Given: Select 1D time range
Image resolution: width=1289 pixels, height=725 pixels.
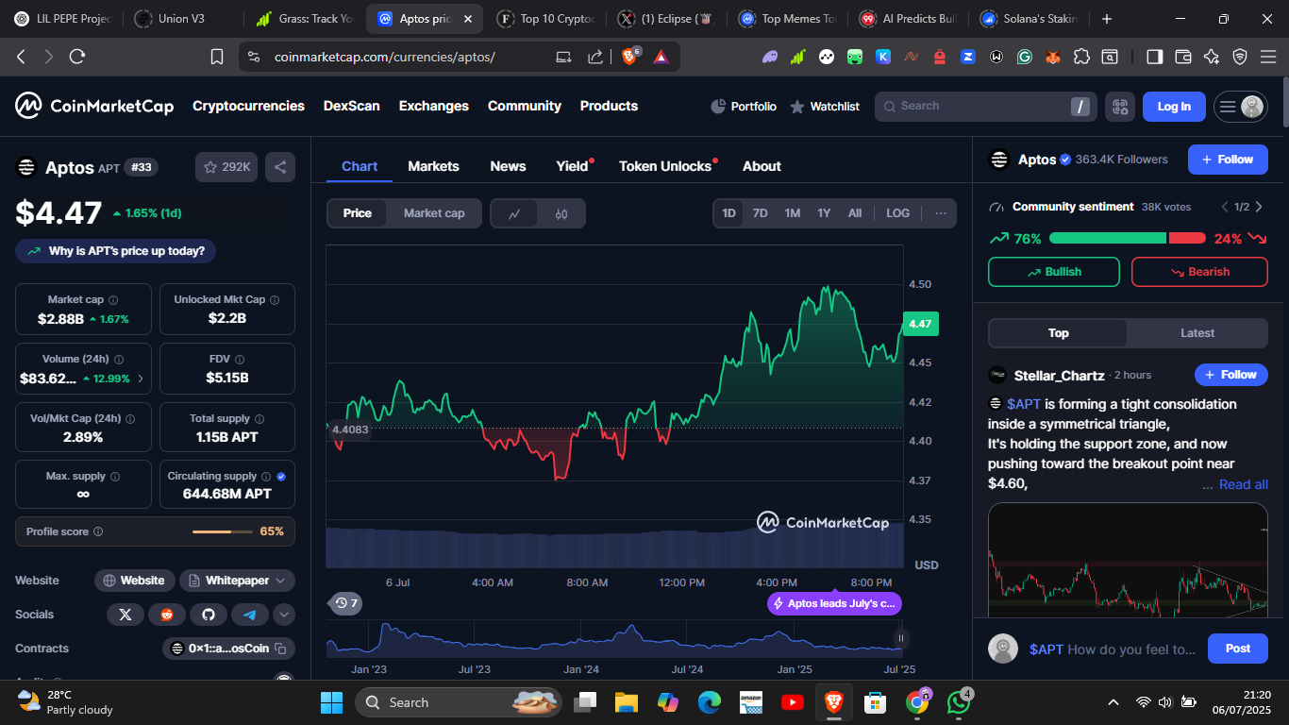Looking at the screenshot, I should 729,213.
